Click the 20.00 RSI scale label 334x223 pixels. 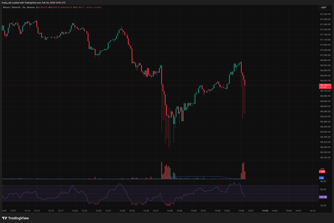click(323, 205)
